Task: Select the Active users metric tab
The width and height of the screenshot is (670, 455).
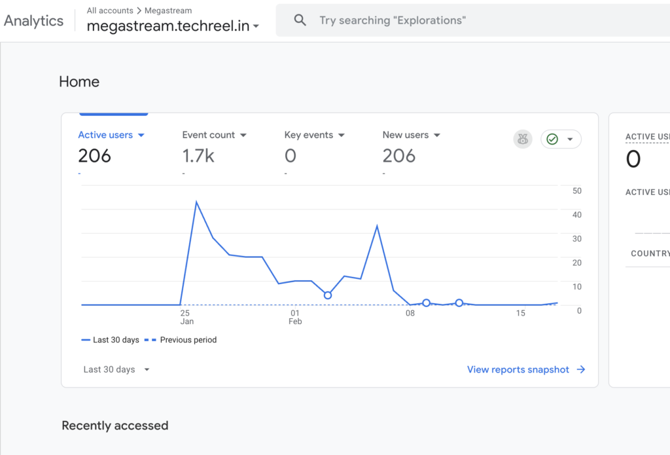Action: coord(105,135)
